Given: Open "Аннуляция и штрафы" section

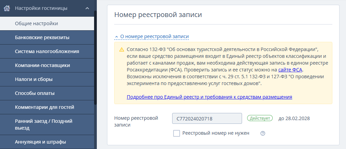Looking at the screenshot, I should click(41, 142).
